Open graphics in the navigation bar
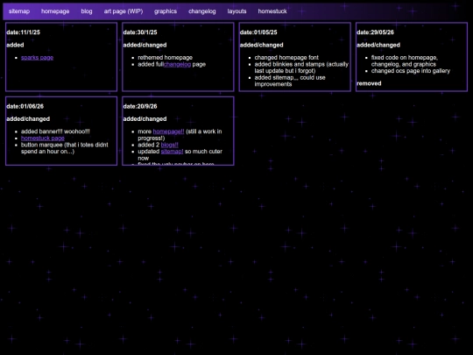473x355 pixels. pyautogui.click(x=166, y=11)
